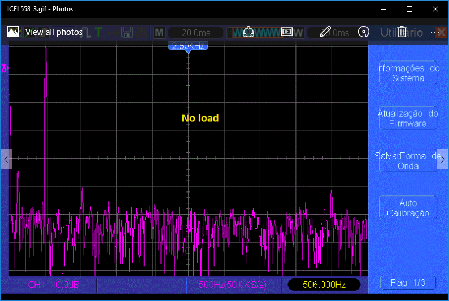Click the 'Pág 1/3' page button
Image resolution: width=449 pixels, height=301 pixels.
tap(408, 283)
